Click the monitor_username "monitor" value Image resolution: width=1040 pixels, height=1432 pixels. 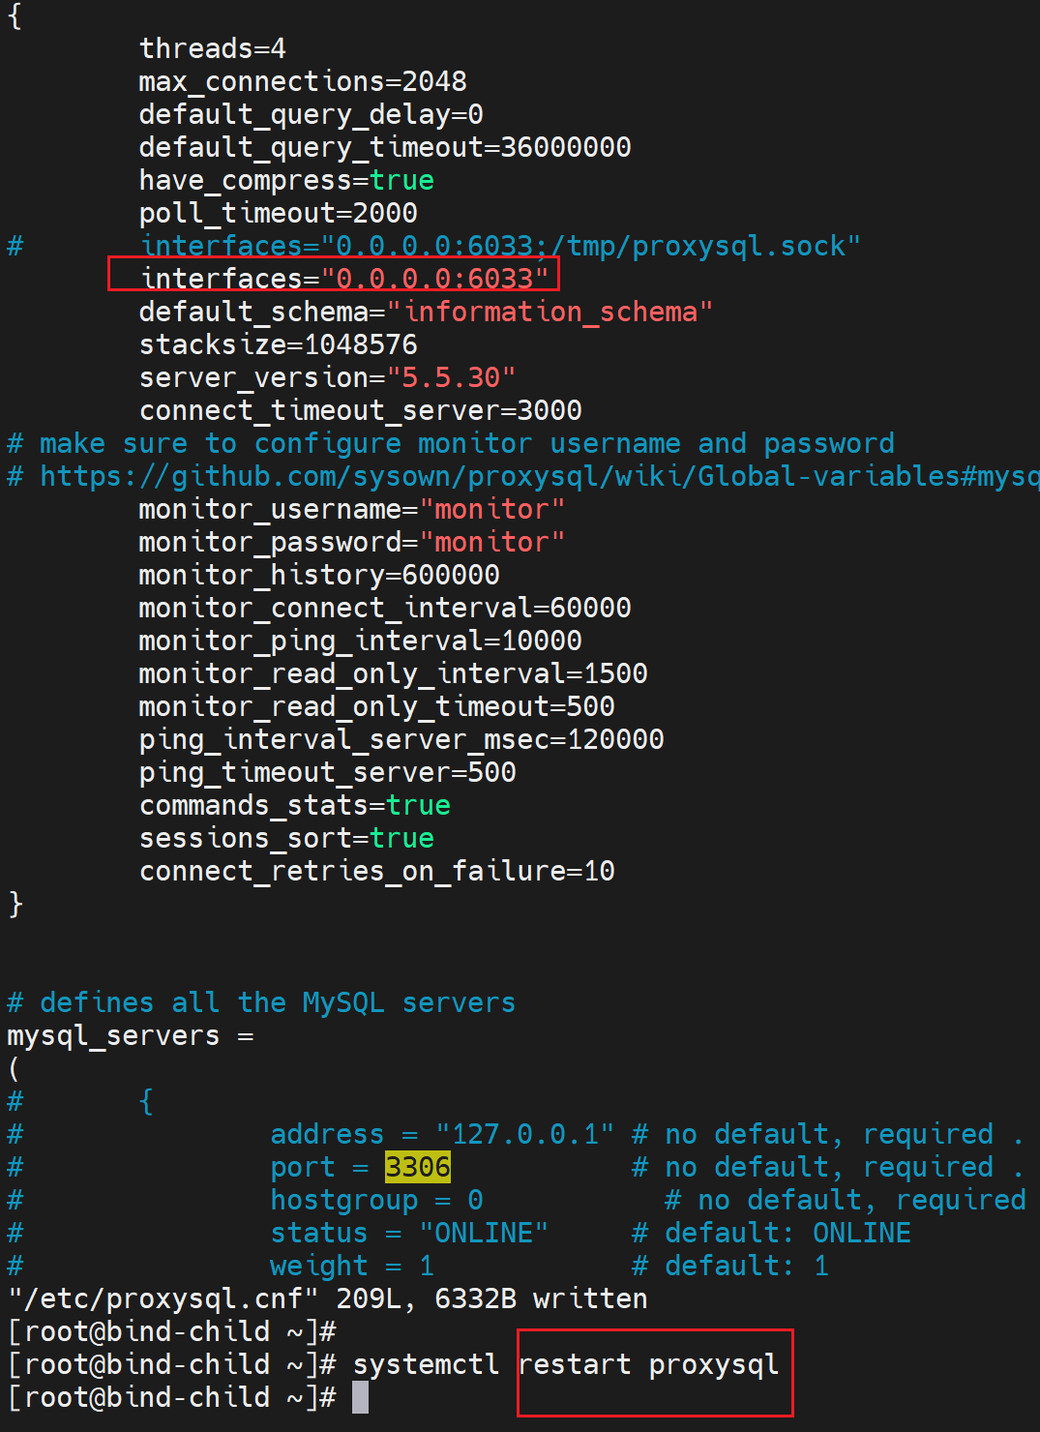[x=491, y=510]
